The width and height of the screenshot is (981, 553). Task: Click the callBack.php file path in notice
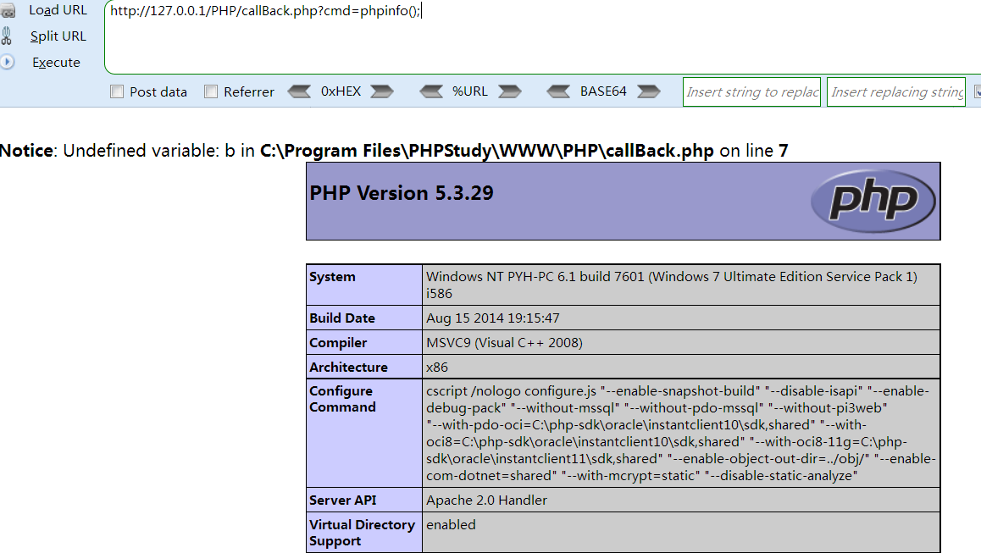click(x=487, y=151)
